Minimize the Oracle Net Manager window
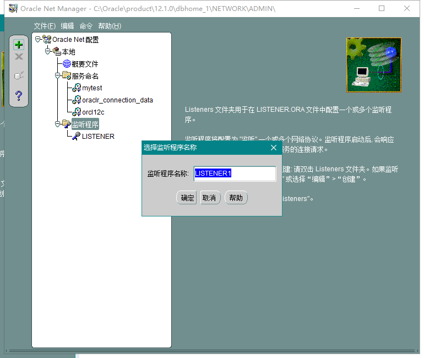 pyautogui.click(x=357, y=8)
